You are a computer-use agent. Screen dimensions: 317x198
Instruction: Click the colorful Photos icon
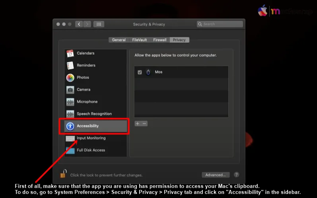70,78
